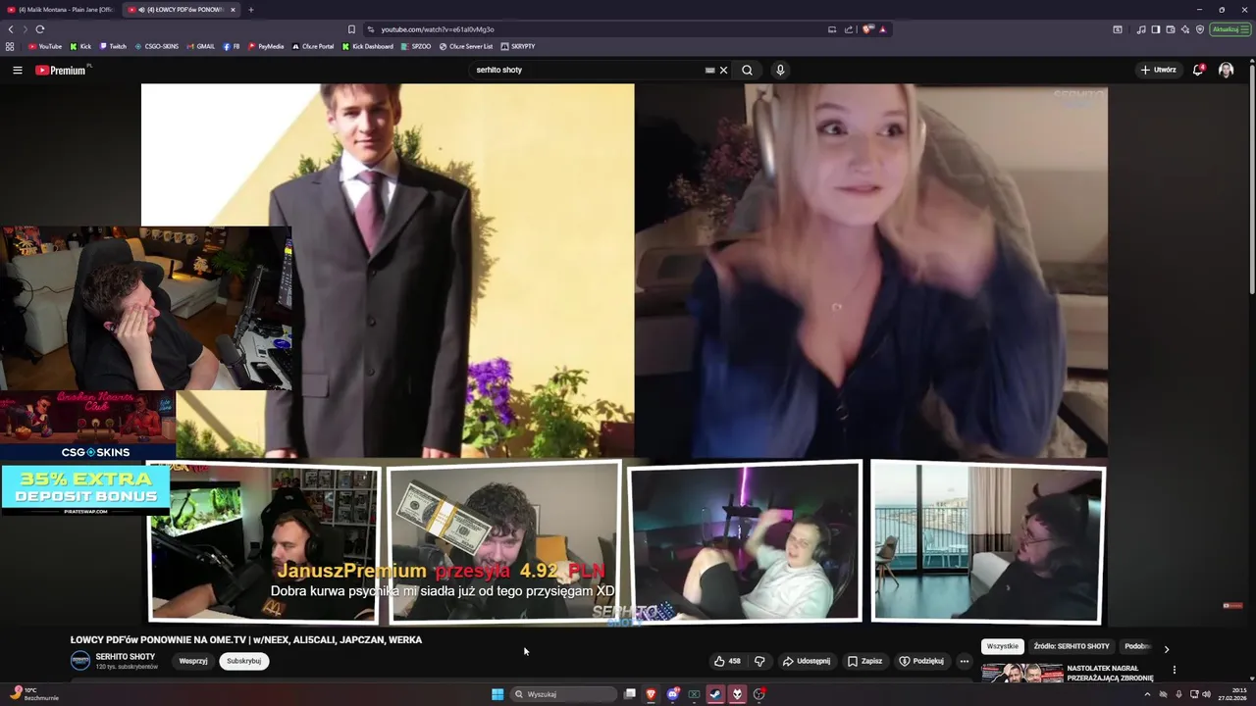Show hidden system tray icons chevron
This screenshot has width=1256, height=706.
[1147, 694]
